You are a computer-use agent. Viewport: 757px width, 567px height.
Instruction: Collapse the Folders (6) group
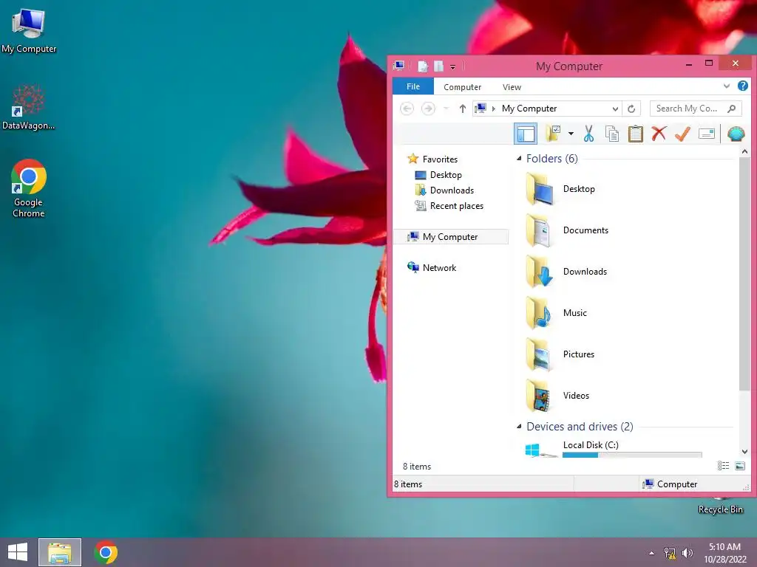519,158
